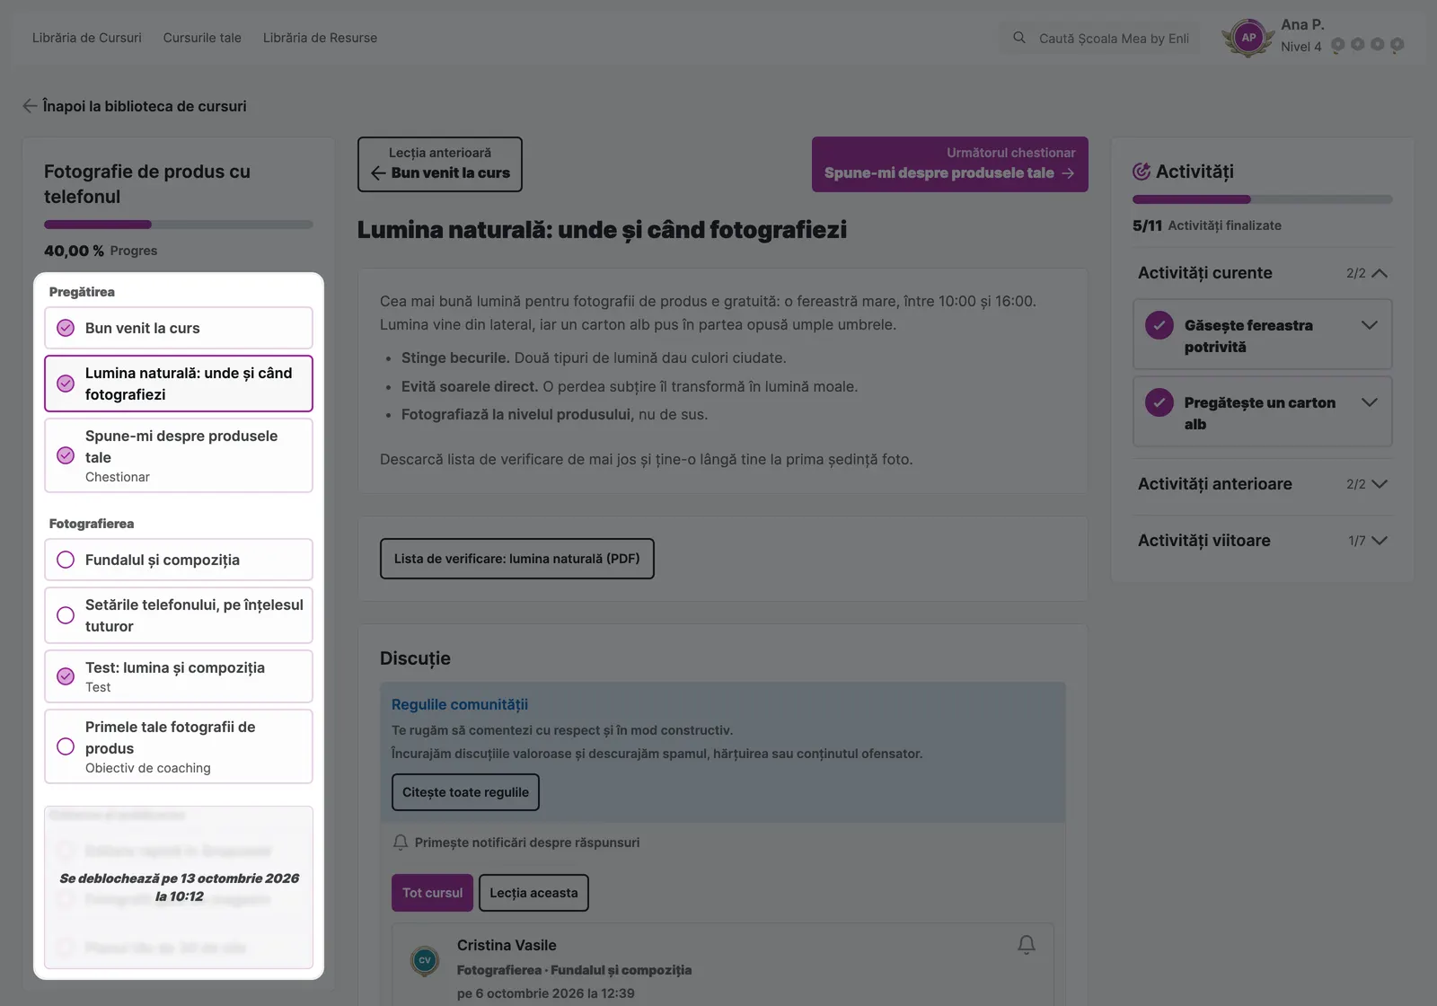Download Lista de verificare lumina naturală PDF

pos(517,559)
